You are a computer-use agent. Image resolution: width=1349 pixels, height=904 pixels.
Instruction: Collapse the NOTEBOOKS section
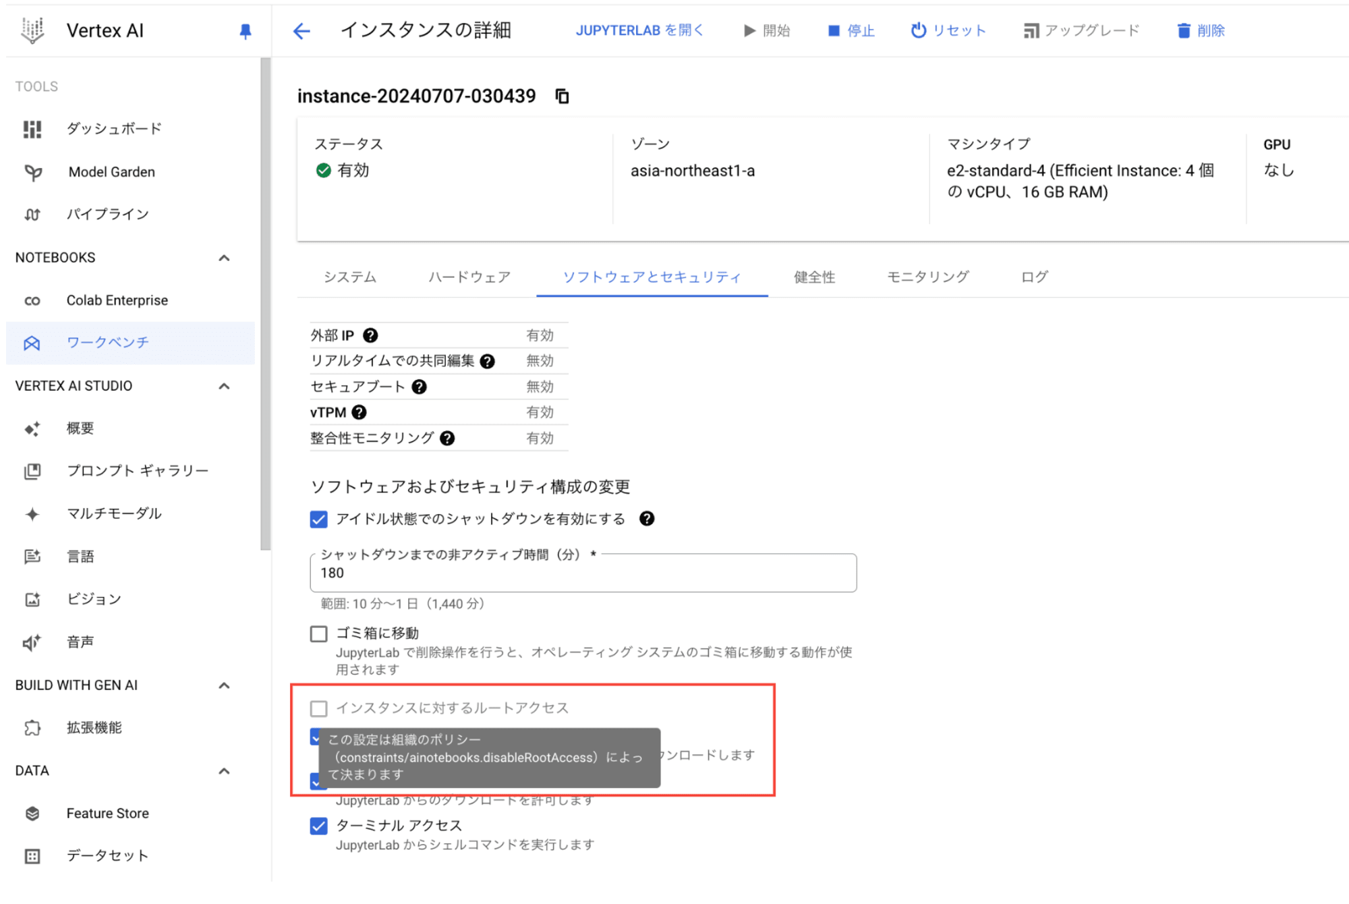tap(225, 258)
